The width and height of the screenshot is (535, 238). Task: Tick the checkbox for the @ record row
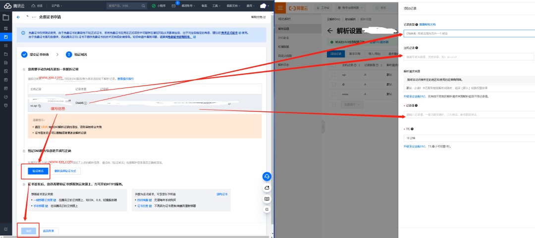coord(335,84)
